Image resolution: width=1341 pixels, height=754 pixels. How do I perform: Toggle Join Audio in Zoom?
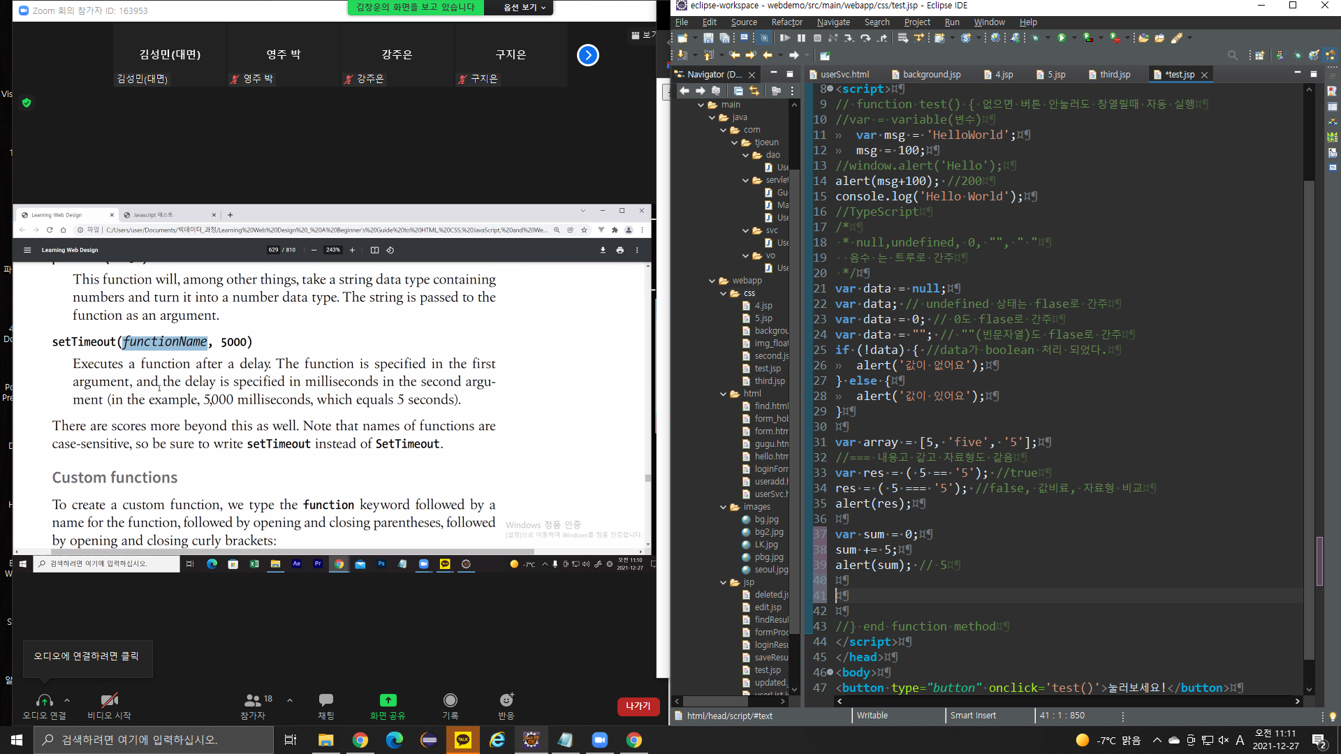pyautogui.click(x=44, y=700)
